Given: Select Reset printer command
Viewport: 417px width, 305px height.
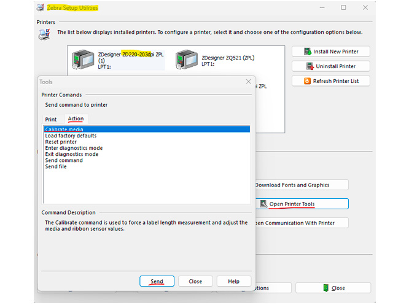Looking at the screenshot, I should pyautogui.click(x=147, y=142).
